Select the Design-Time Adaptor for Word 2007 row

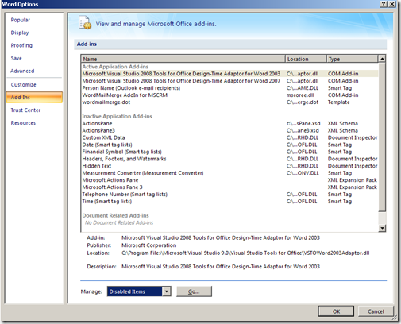229,81
